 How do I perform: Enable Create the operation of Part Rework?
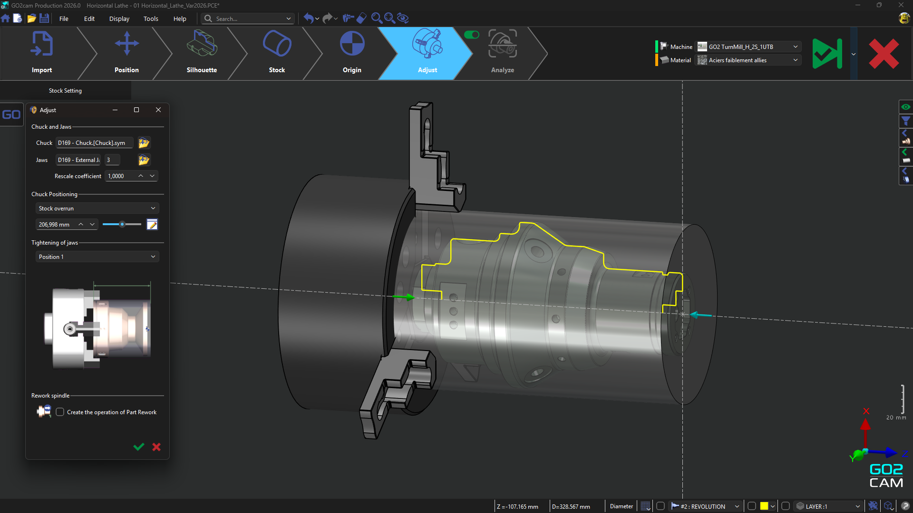pyautogui.click(x=60, y=412)
